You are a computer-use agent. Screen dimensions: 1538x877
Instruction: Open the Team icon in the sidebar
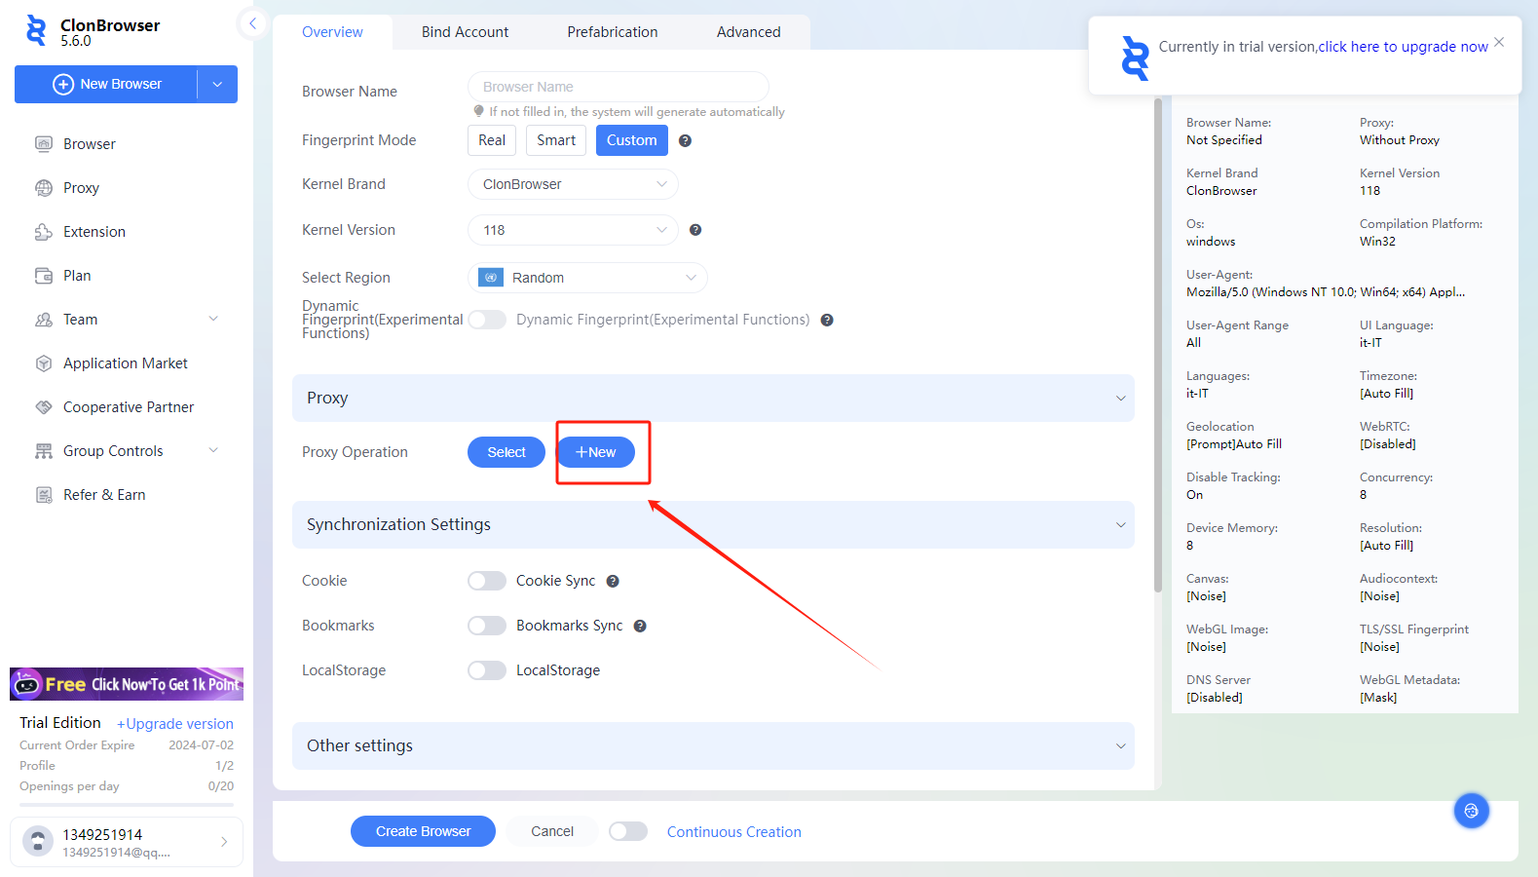point(44,320)
